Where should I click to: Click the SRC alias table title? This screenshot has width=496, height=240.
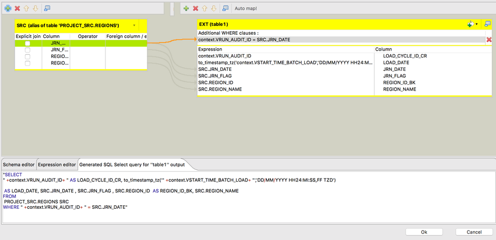[68, 25]
